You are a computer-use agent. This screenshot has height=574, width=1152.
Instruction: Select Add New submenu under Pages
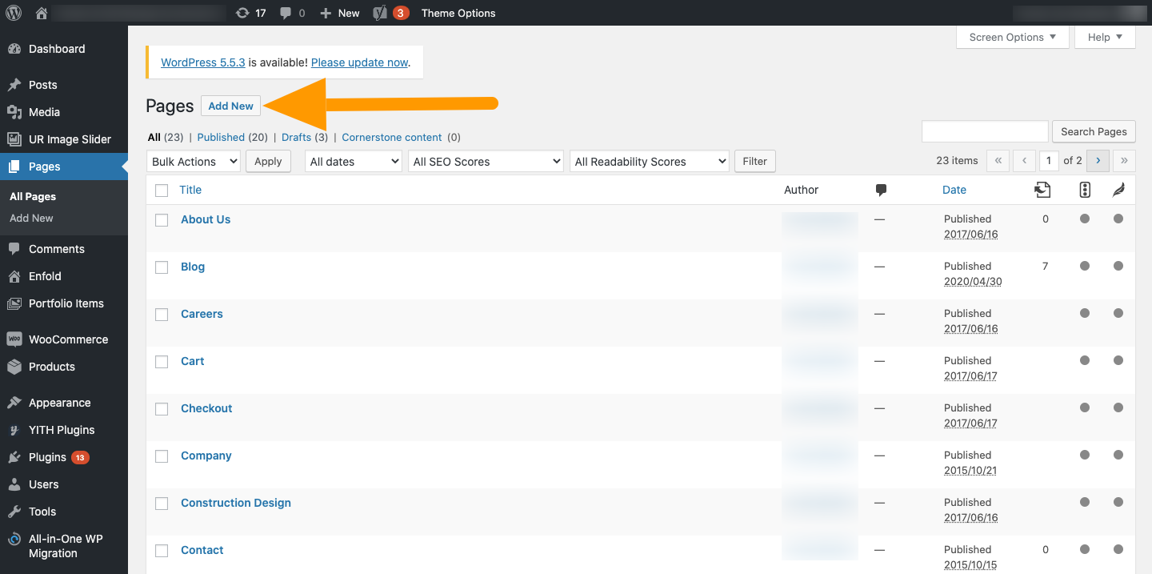point(32,218)
